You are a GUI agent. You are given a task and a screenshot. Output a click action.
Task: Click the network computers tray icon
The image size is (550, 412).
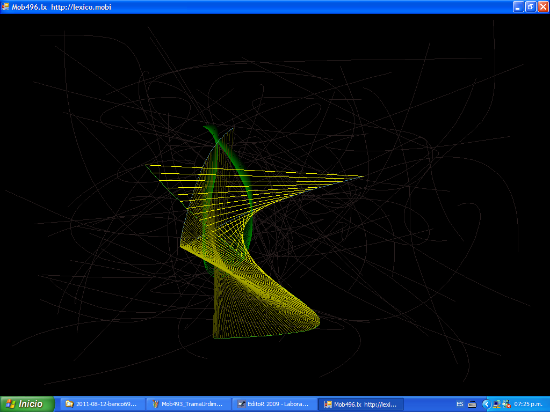497,404
